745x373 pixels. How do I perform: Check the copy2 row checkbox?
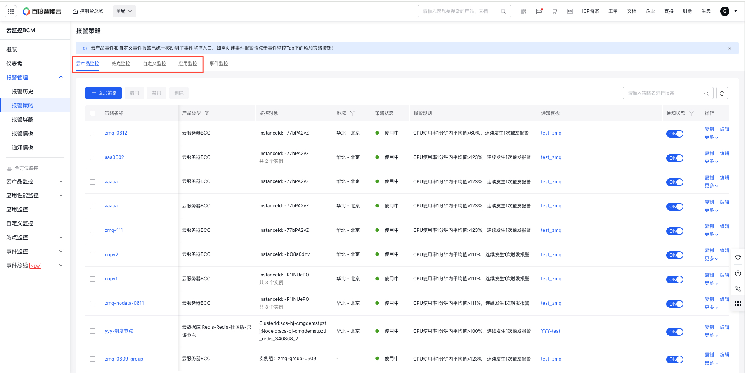coord(93,255)
